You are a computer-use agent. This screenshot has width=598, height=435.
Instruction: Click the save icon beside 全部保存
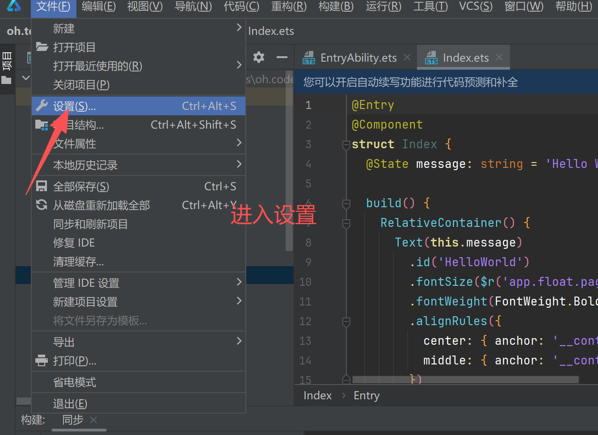point(41,186)
